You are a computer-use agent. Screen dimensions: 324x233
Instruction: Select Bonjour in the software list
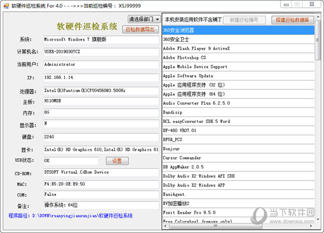(239, 149)
